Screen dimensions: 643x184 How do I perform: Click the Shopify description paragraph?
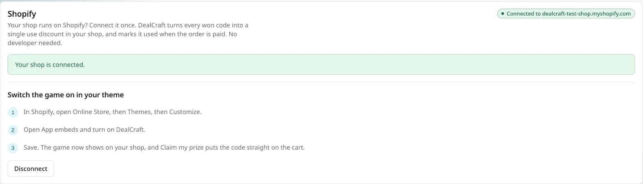click(x=128, y=34)
